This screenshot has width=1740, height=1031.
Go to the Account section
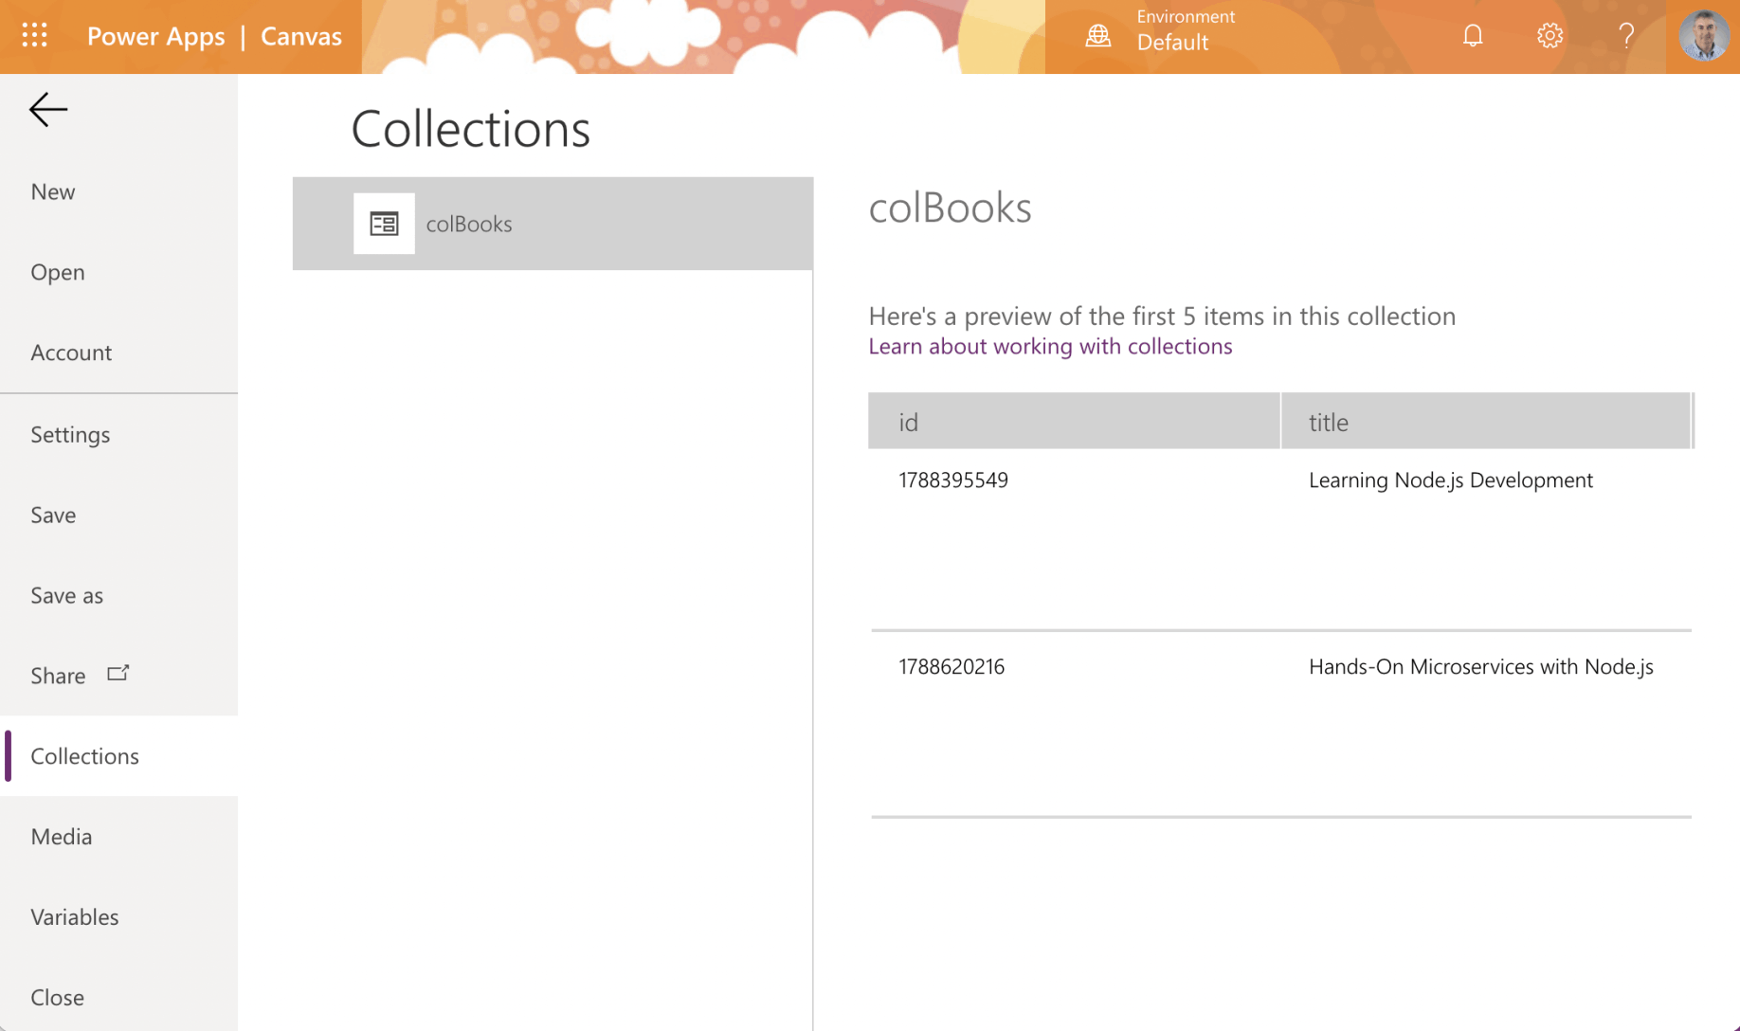point(71,353)
